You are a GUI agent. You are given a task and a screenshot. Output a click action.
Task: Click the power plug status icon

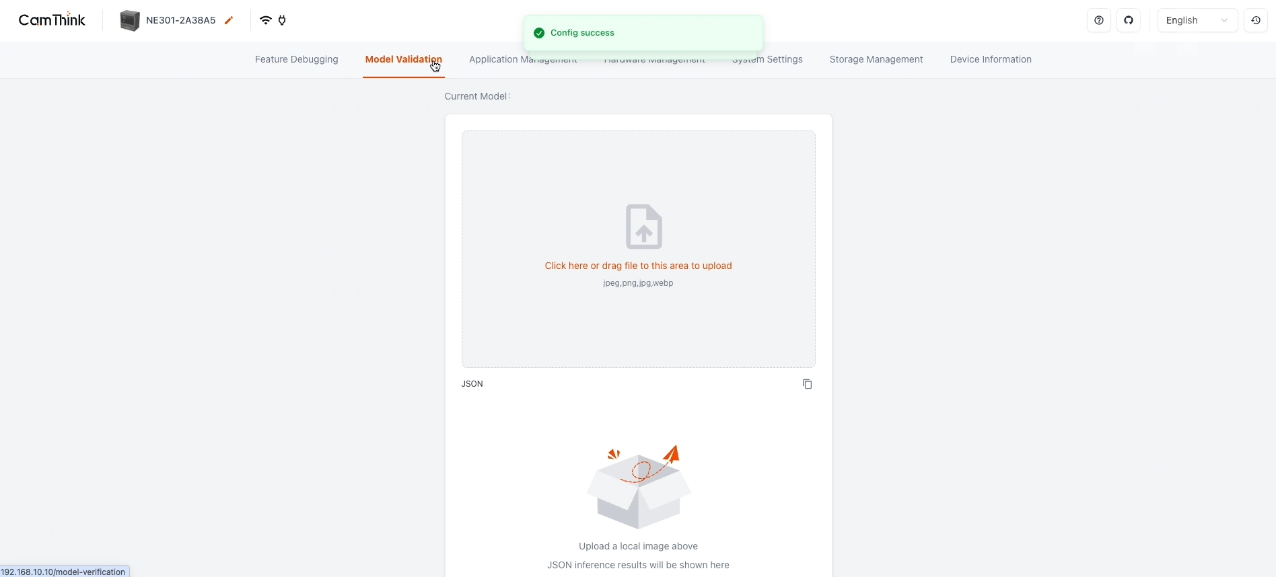(283, 21)
